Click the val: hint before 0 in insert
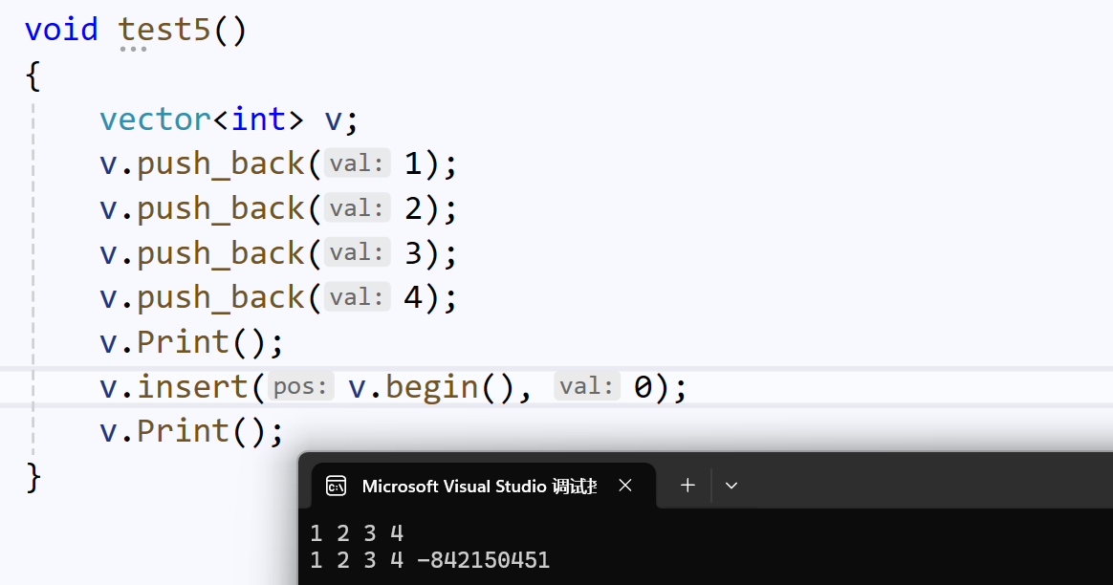Viewport: 1113px width, 585px height. 587,387
